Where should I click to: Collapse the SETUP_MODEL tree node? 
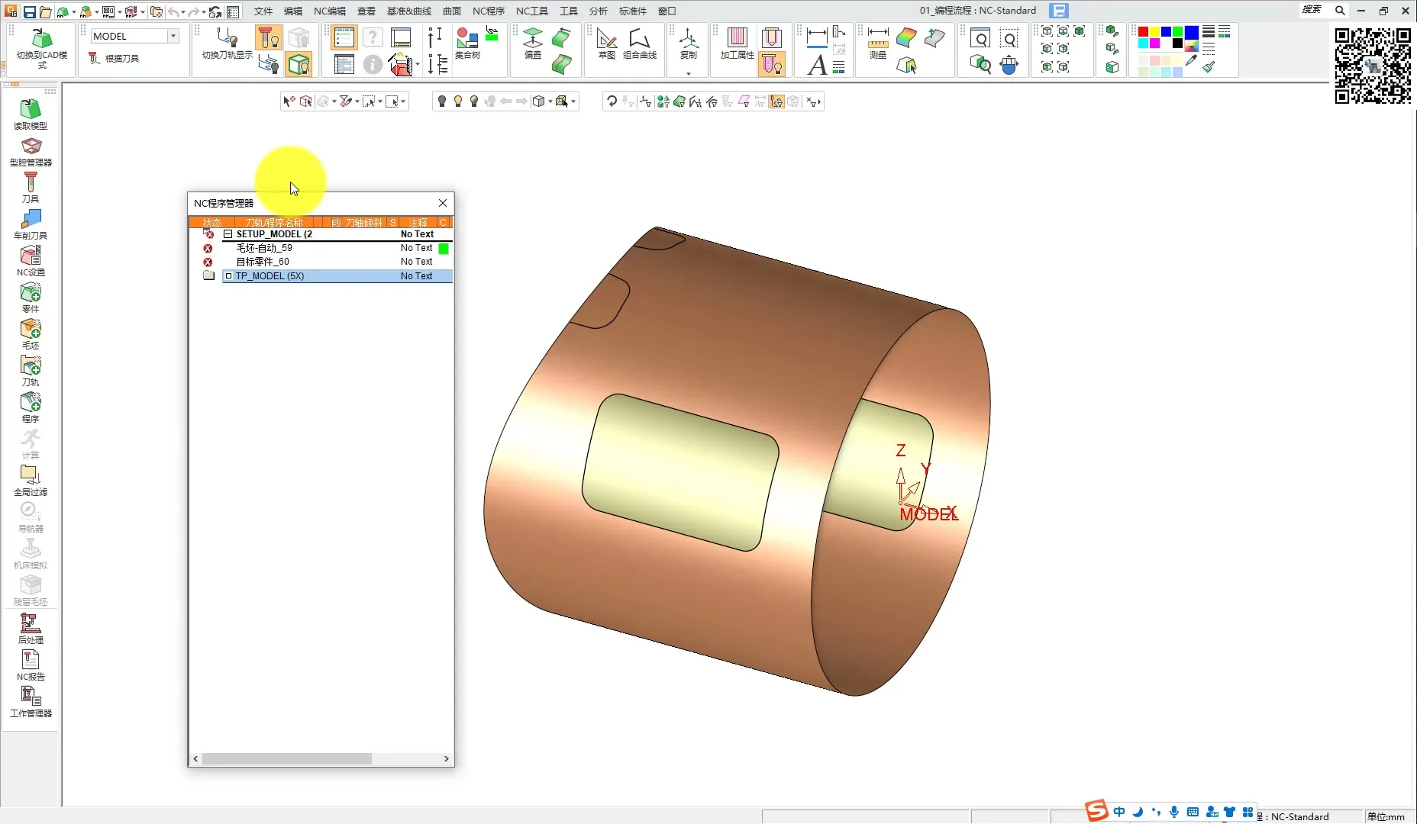[228, 234]
